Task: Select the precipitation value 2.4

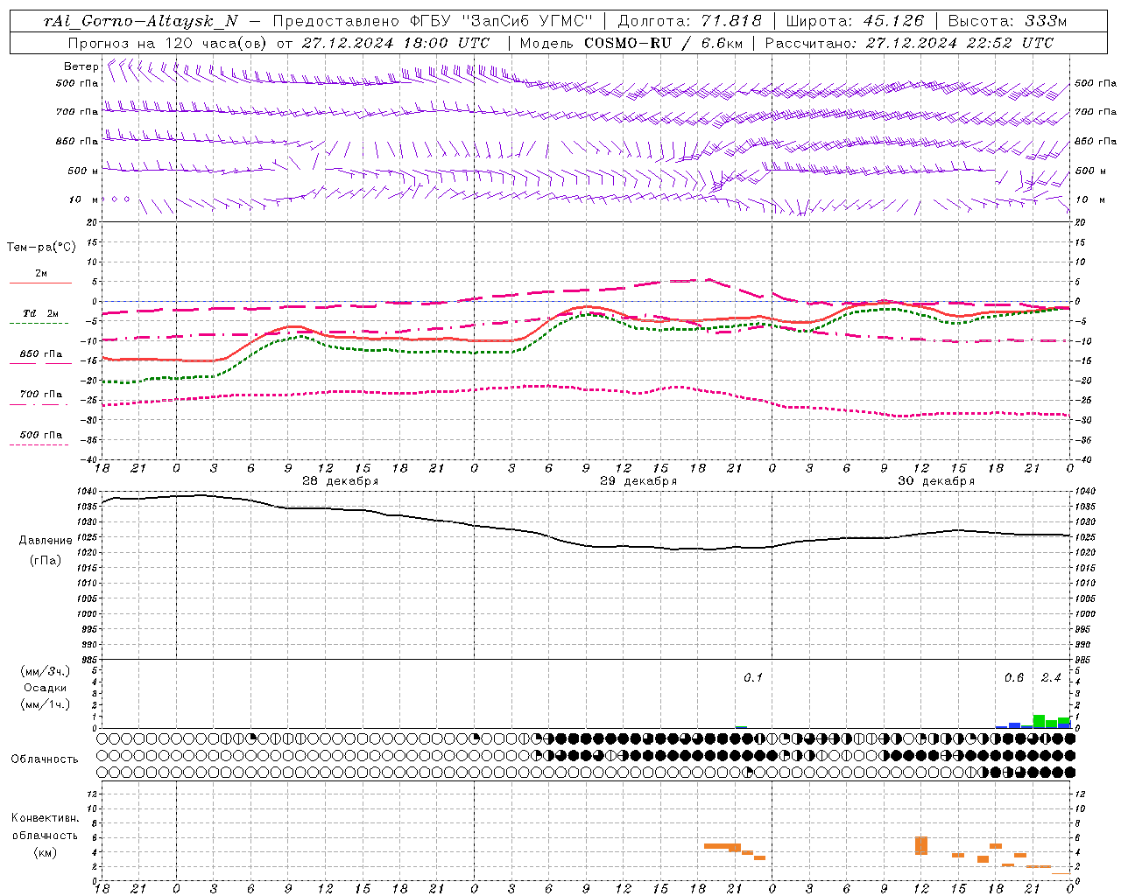Action: tap(1051, 678)
